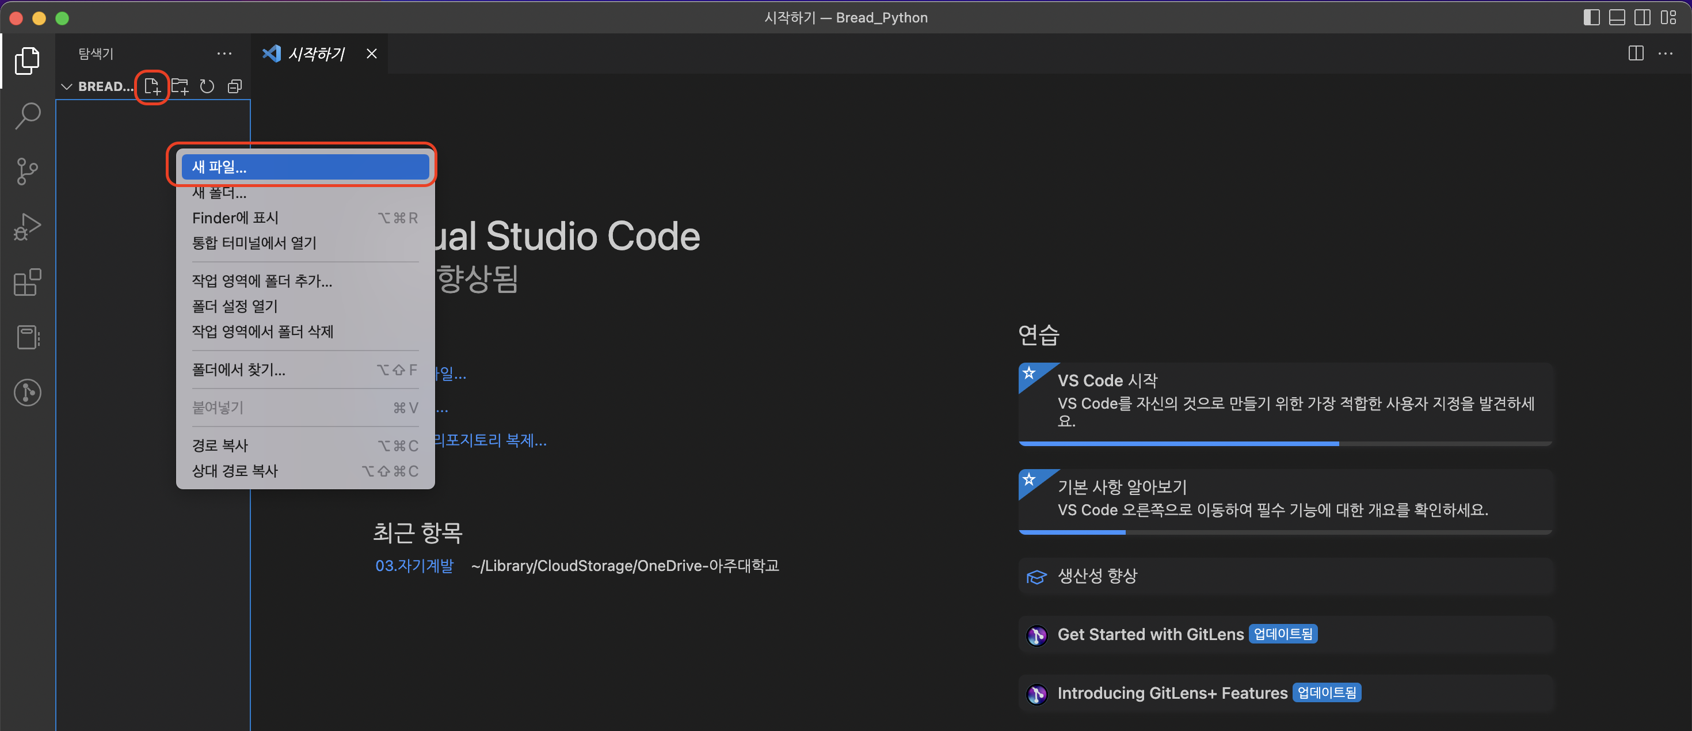Open the Search view in activity bar
The image size is (1692, 731).
pyautogui.click(x=28, y=116)
